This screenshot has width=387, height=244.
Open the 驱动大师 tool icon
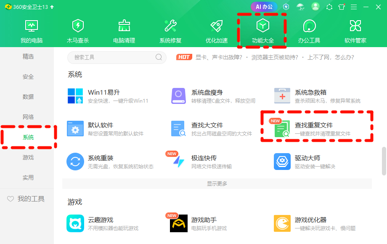click(282, 162)
